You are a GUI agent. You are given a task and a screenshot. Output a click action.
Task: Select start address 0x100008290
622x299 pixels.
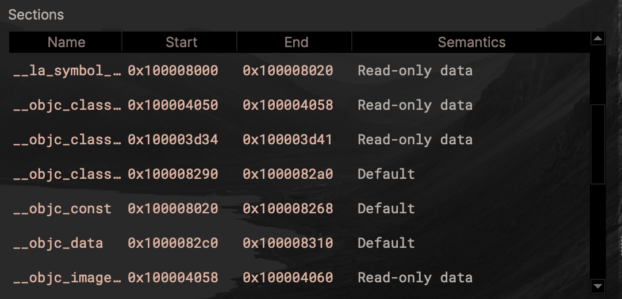(173, 174)
